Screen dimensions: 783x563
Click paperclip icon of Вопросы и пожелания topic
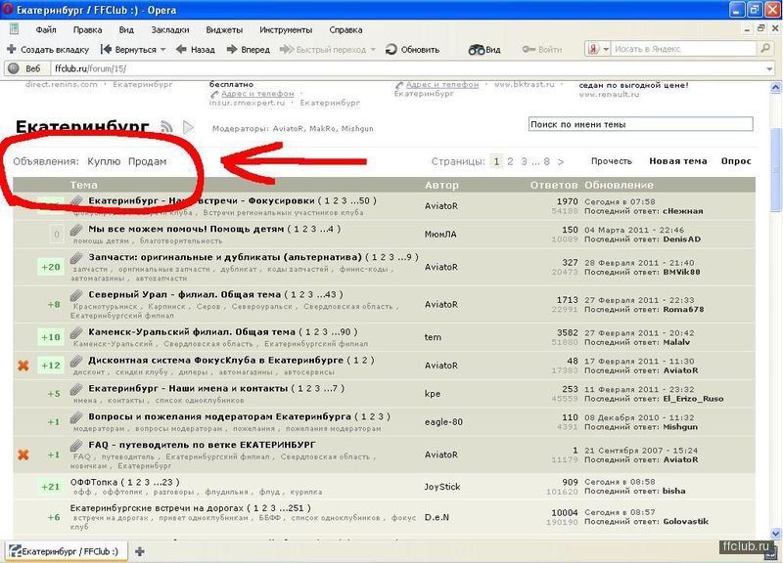pos(76,417)
